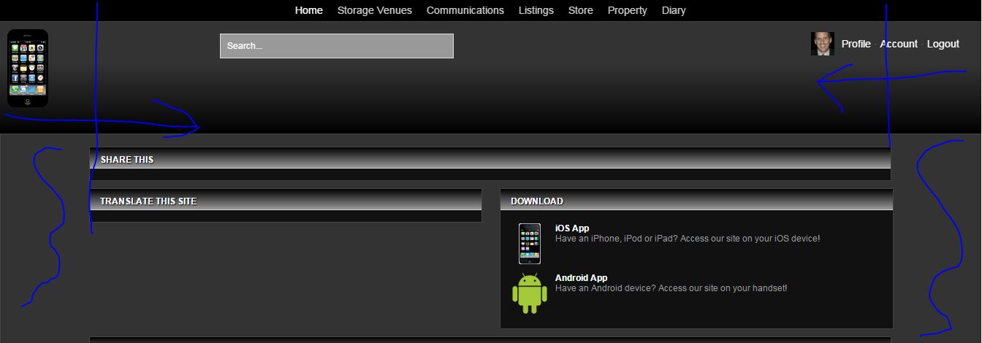Open the Store navigation link
Screen dimensions: 982x343
581,10
